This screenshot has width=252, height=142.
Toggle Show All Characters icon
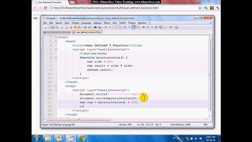pos(130,27)
